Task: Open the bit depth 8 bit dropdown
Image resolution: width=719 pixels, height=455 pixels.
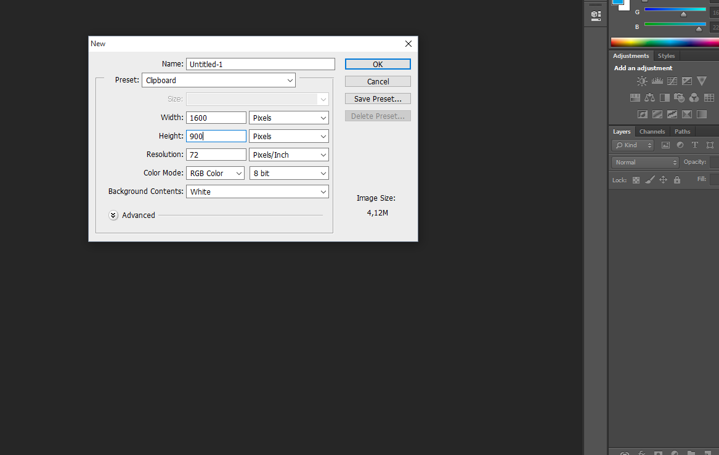Action: (x=289, y=173)
